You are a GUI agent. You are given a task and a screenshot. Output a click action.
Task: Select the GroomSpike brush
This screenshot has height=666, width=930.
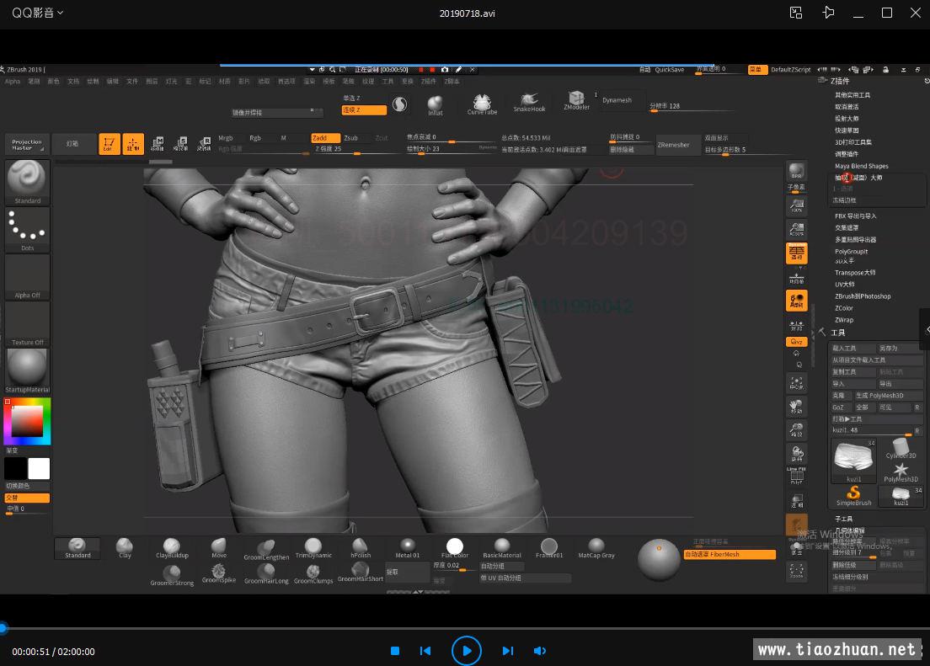tap(219, 573)
